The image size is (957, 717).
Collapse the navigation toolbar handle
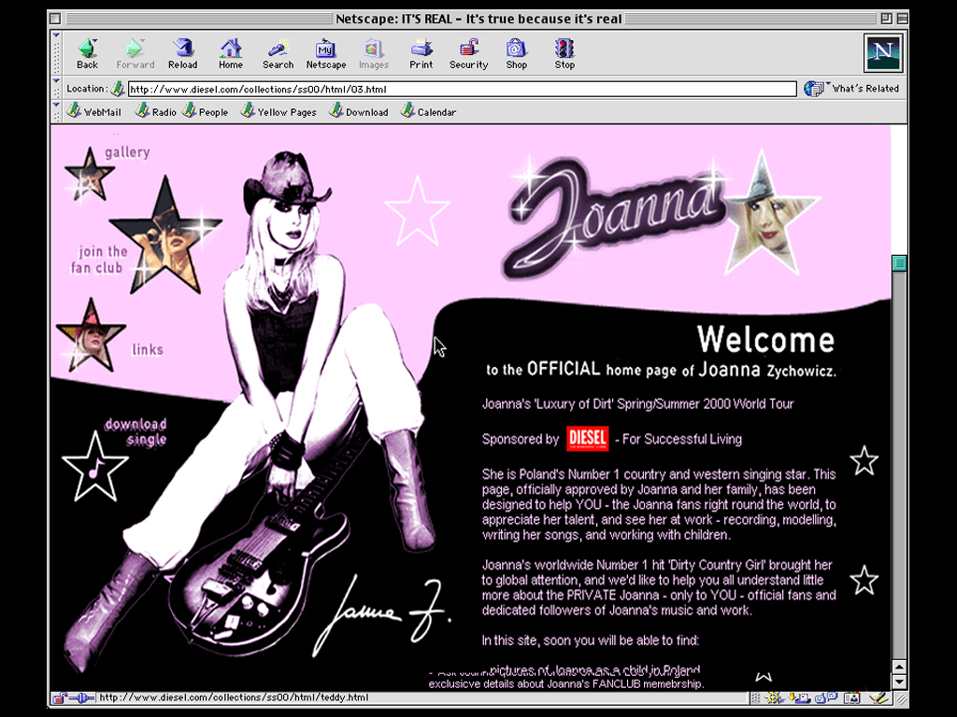point(56,53)
